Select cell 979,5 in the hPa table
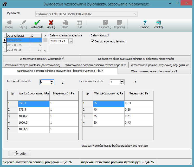This screenshot has width=194, height=167. click(34, 110)
